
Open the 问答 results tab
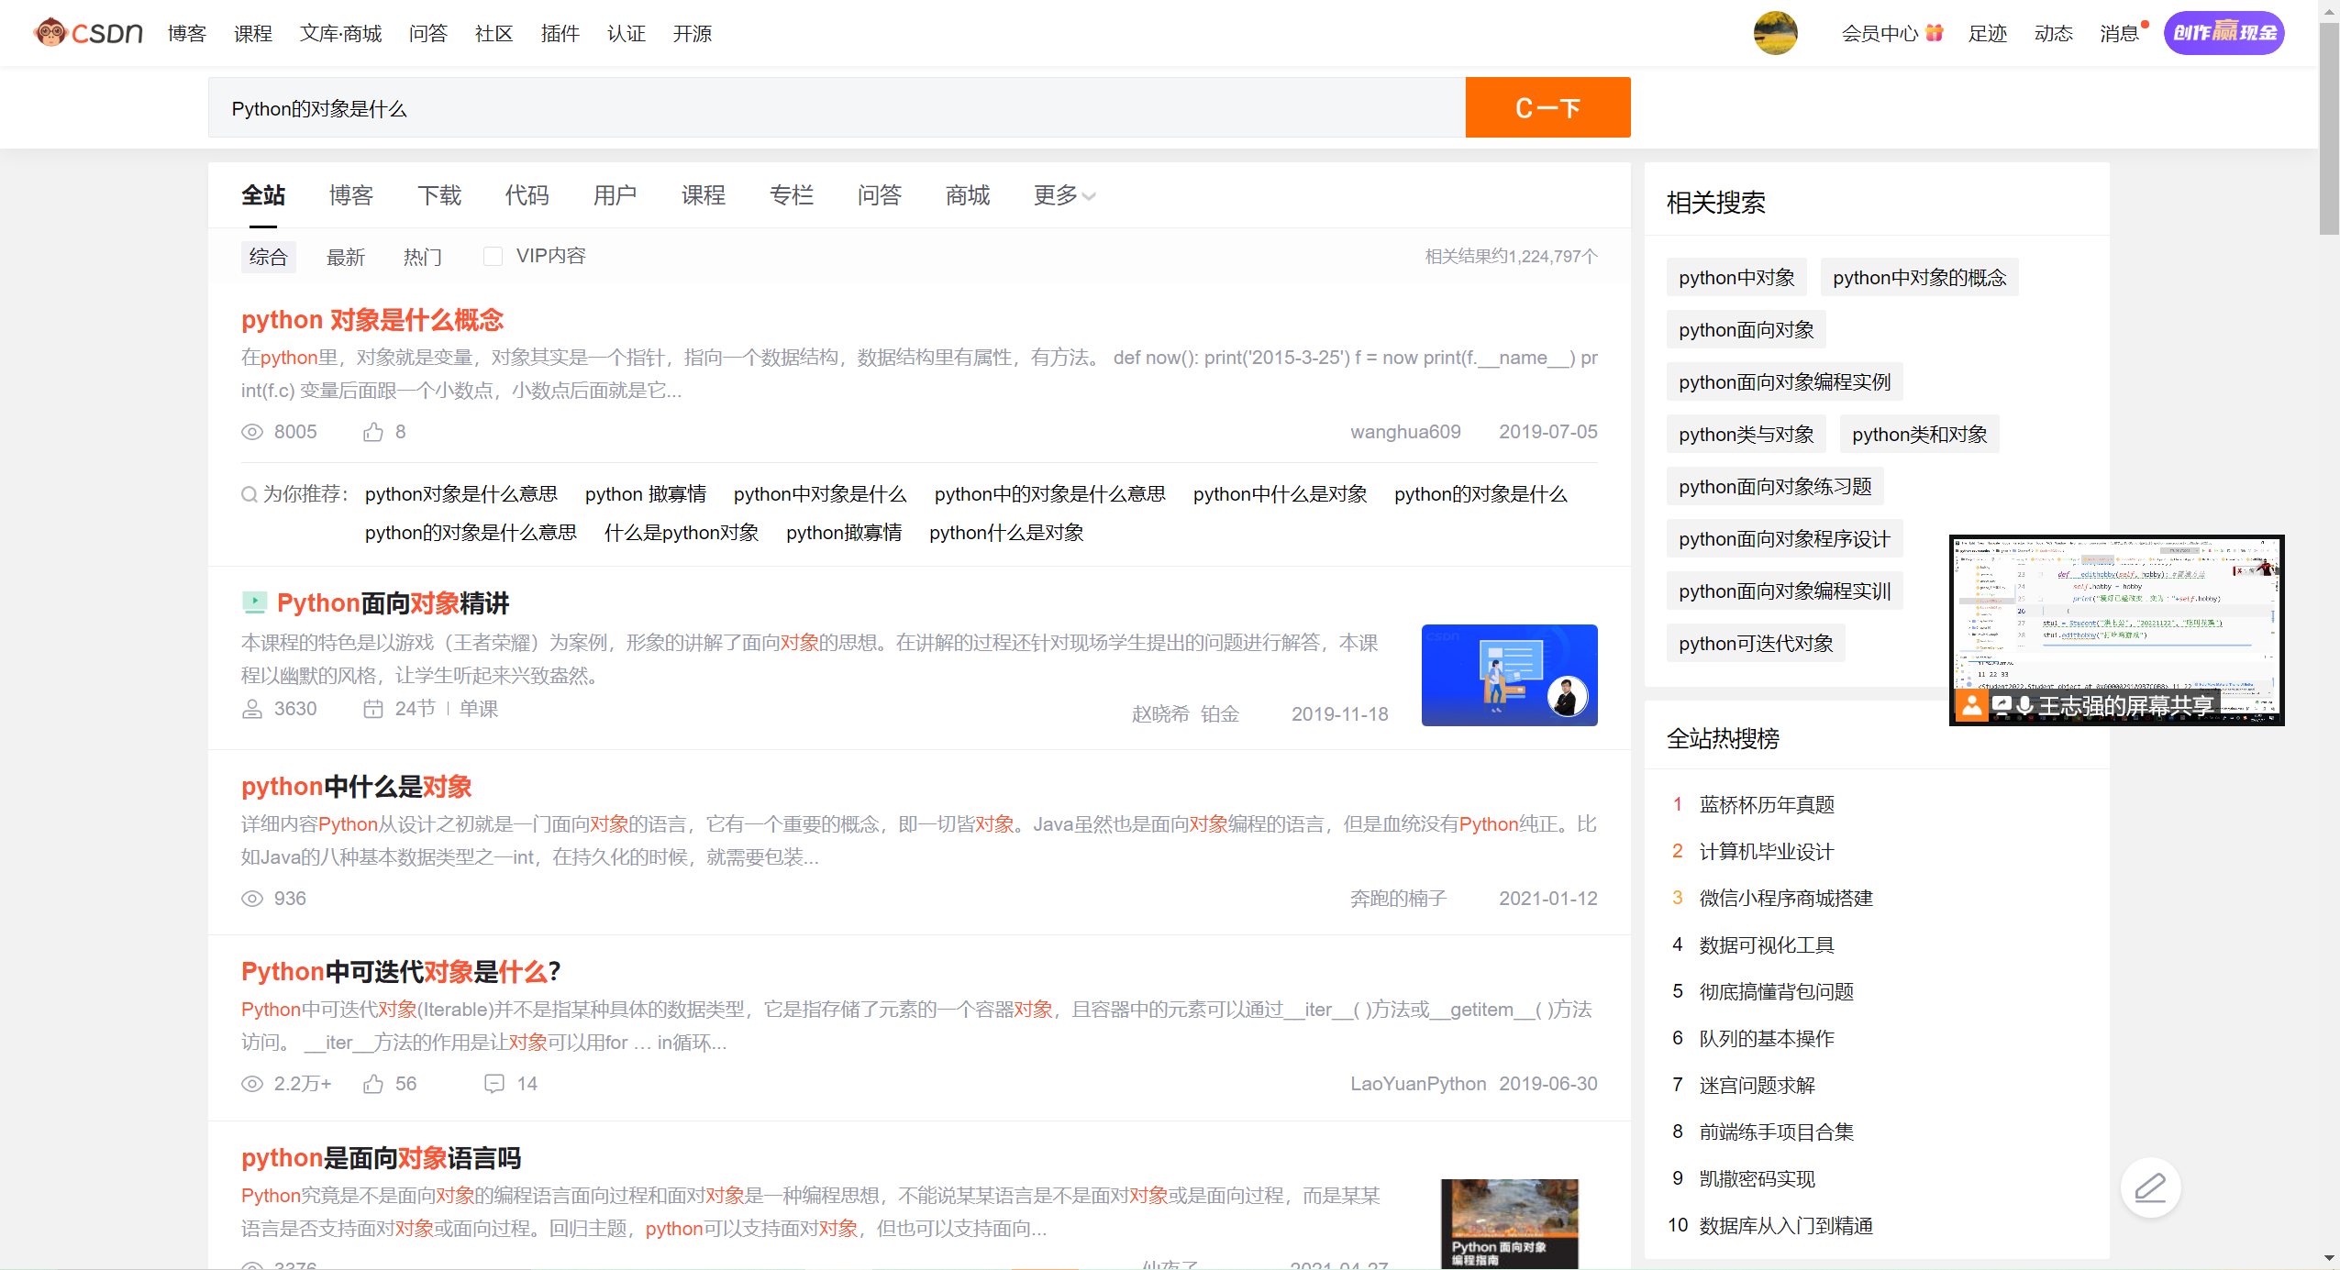879,195
